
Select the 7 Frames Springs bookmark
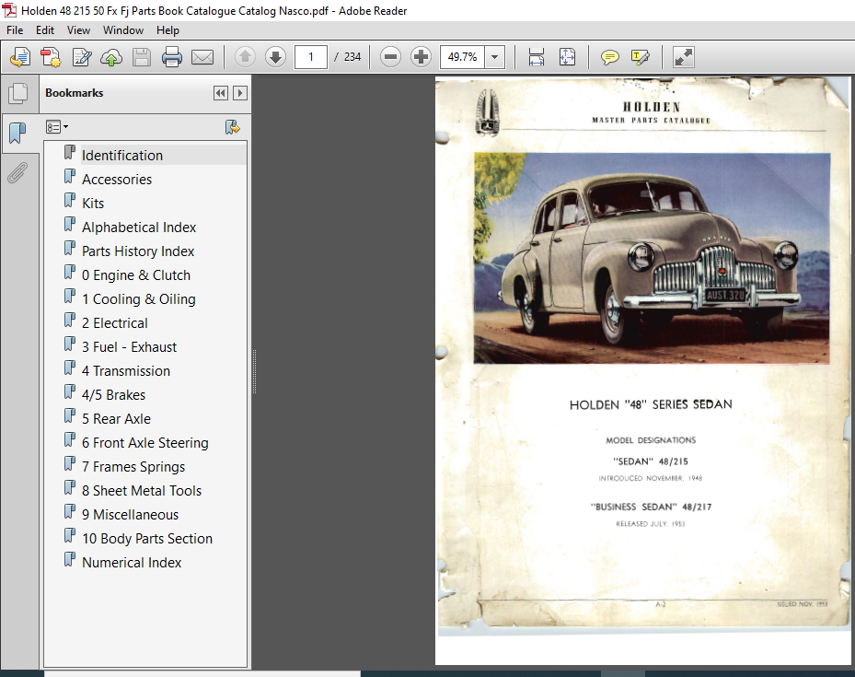[133, 468]
